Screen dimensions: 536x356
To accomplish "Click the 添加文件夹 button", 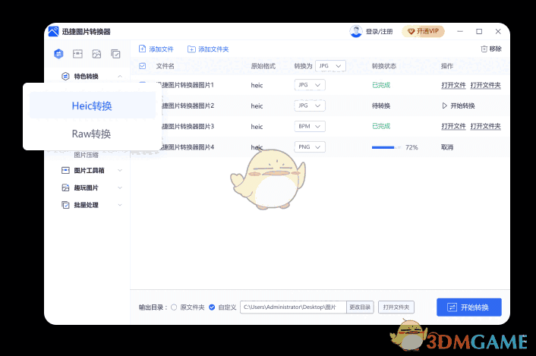I will (208, 49).
